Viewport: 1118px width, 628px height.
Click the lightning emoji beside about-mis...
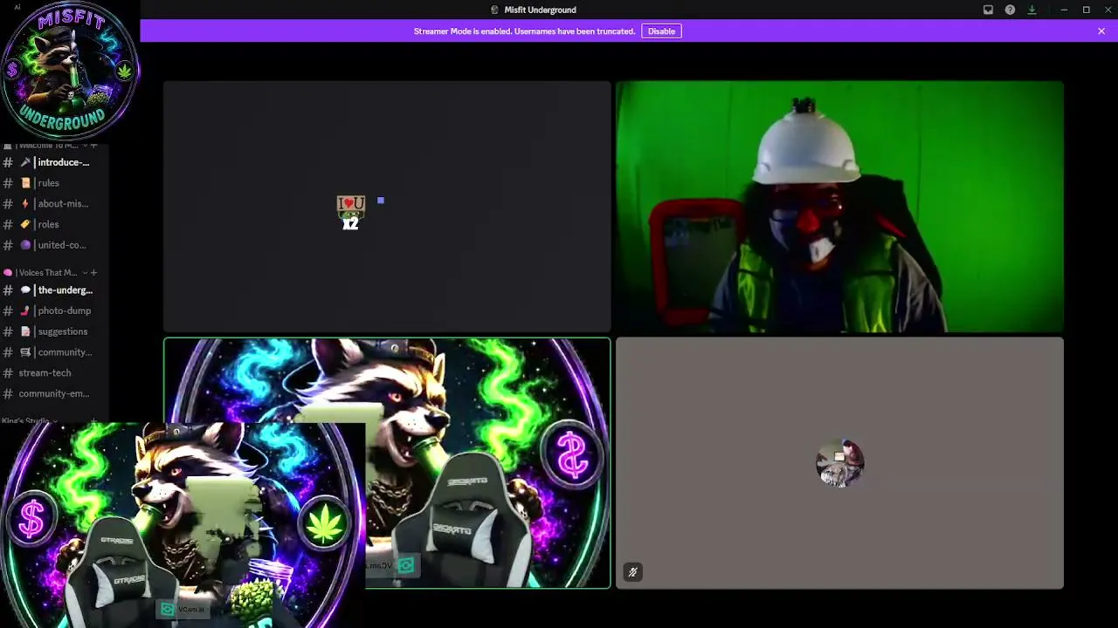[25, 203]
